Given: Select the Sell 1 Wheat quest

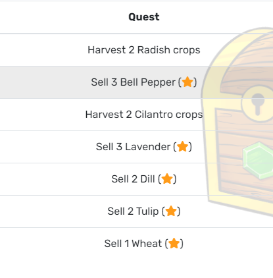Looking at the screenshot, I should click(144, 244).
